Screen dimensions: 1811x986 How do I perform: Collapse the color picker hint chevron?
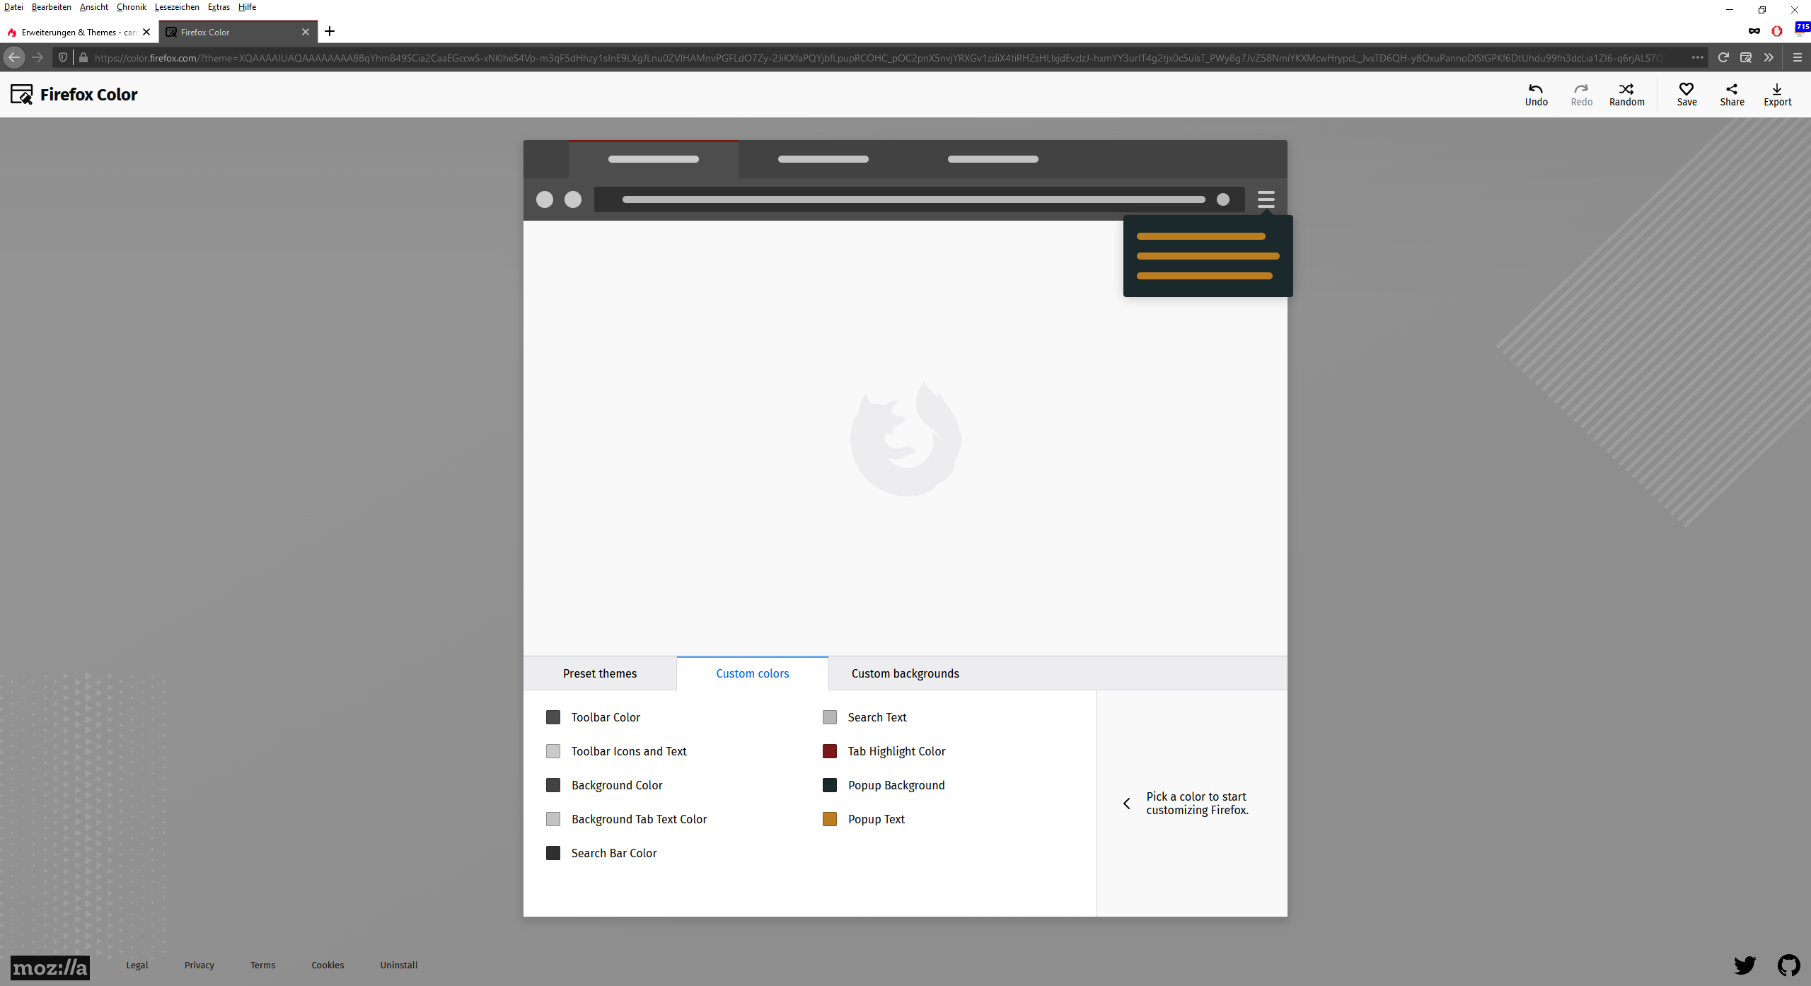pyautogui.click(x=1127, y=804)
